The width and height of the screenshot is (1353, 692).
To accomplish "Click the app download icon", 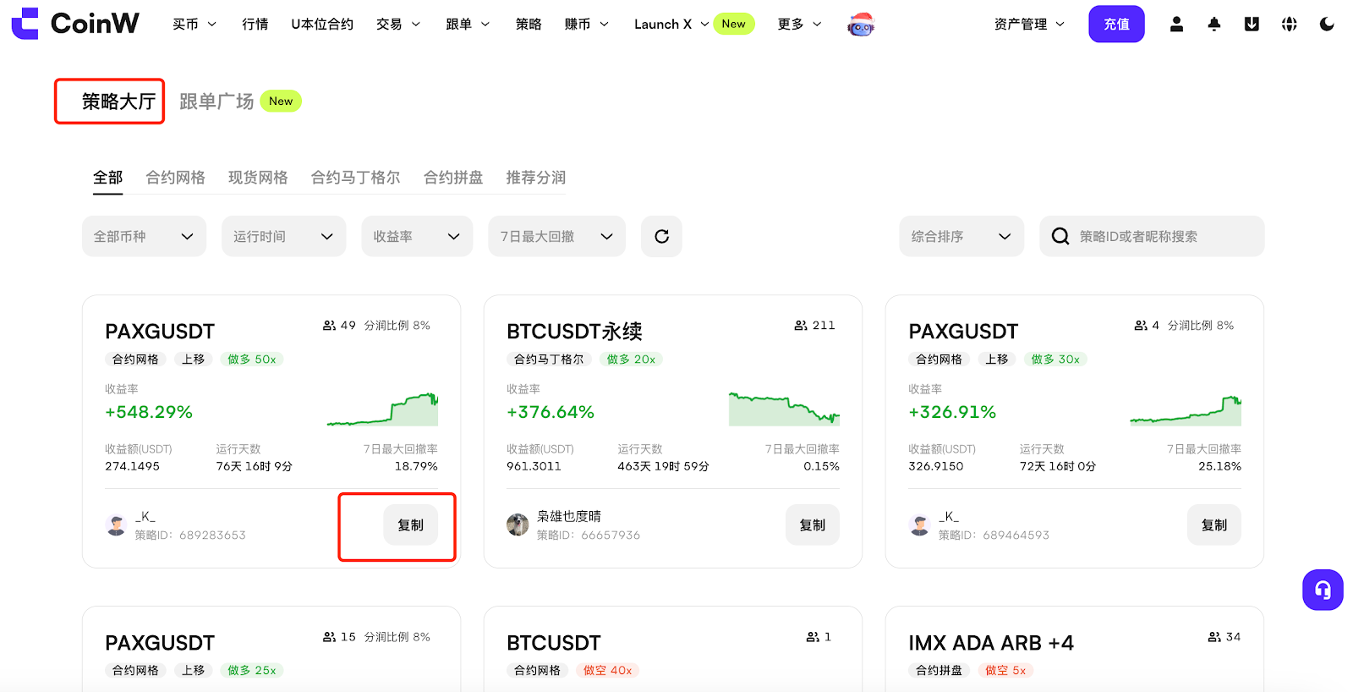I will click(x=1252, y=25).
